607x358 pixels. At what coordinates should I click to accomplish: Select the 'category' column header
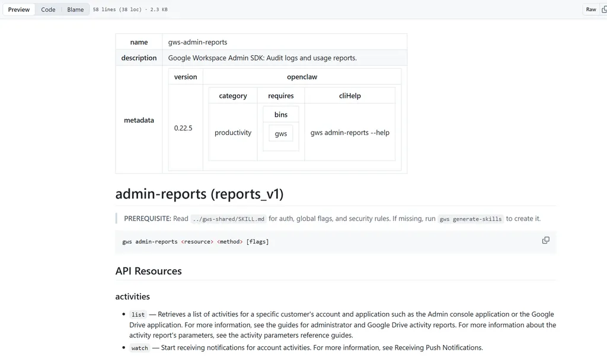coord(232,95)
